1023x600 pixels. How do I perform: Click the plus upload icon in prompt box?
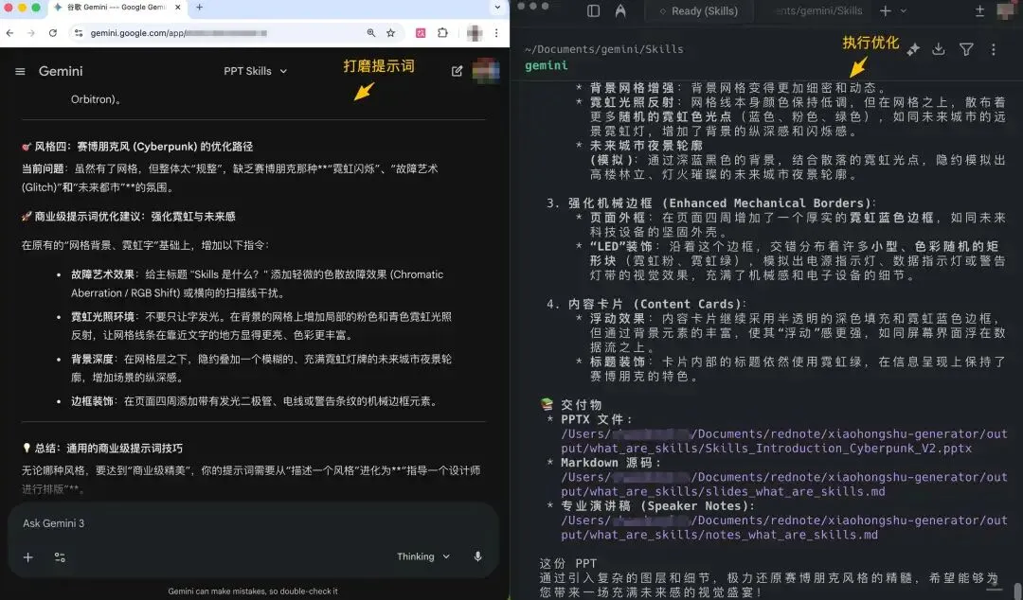click(x=28, y=557)
